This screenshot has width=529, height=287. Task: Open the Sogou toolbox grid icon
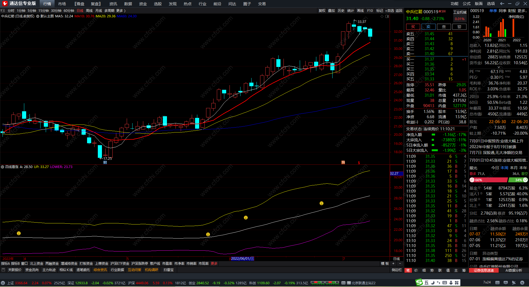[x=457, y=283]
